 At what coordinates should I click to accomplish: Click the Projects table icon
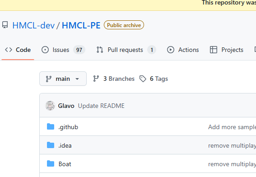(x=214, y=50)
